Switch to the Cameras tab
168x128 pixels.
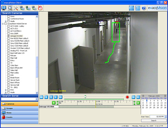tap(19, 104)
